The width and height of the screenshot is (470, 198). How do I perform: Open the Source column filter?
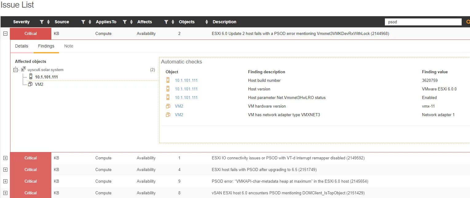pos(83,22)
